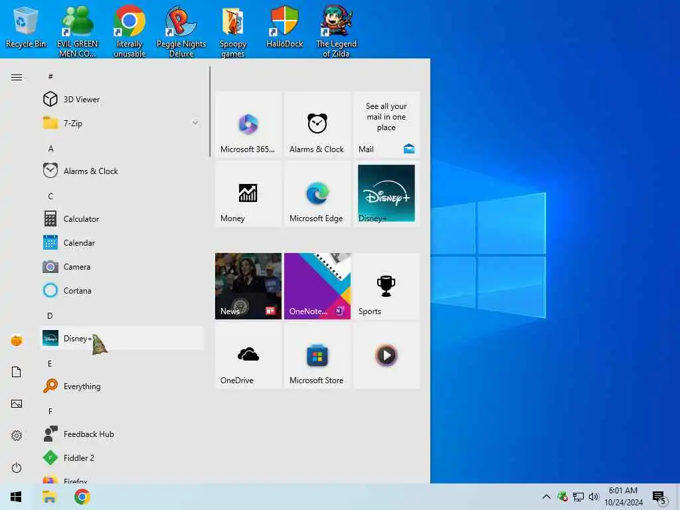Expand the 7-Zip folder chevron
This screenshot has width=680, height=510.
tap(195, 123)
